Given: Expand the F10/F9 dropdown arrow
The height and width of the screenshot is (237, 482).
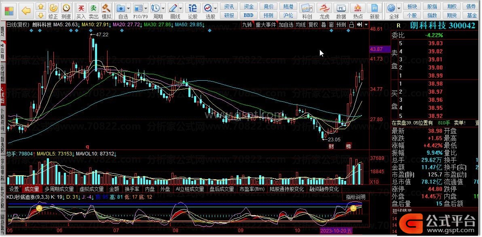Looking at the screenshot, I should click(x=146, y=8).
